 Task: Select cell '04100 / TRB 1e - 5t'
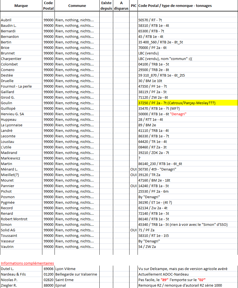[188, 64]
